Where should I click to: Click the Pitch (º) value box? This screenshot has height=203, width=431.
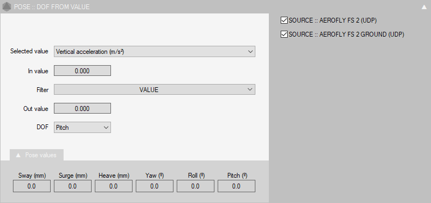237,186
